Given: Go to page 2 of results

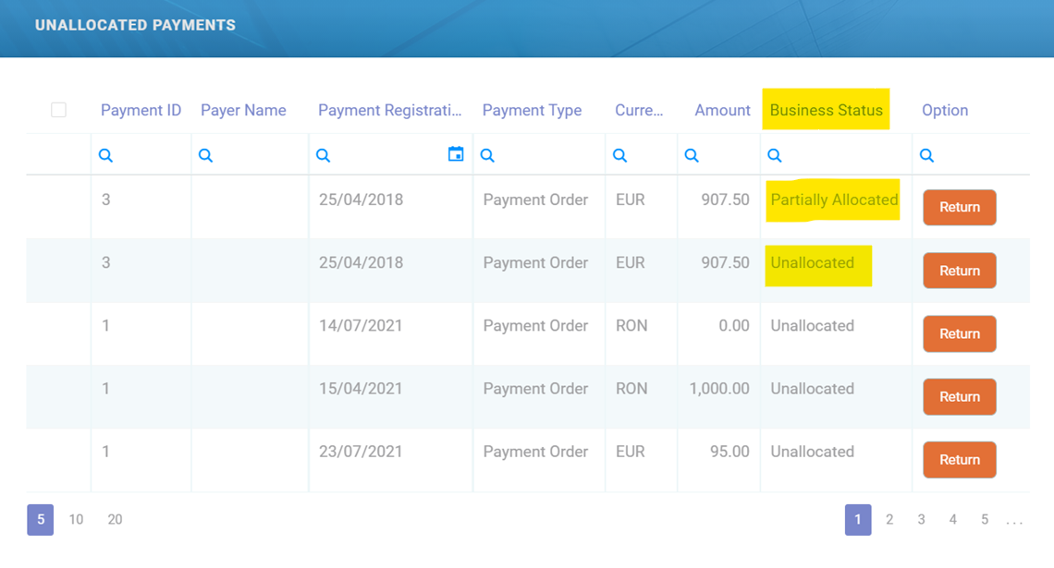Looking at the screenshot, I should click(x=889, y=520).
